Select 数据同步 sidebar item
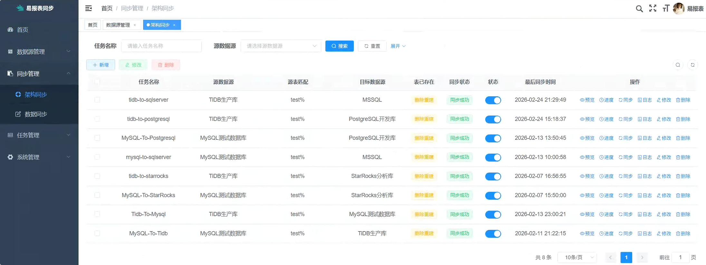Screen dimensions: 706x265 tap(39, 114)
